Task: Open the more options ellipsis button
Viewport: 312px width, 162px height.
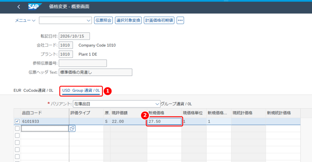Action: 180,20
